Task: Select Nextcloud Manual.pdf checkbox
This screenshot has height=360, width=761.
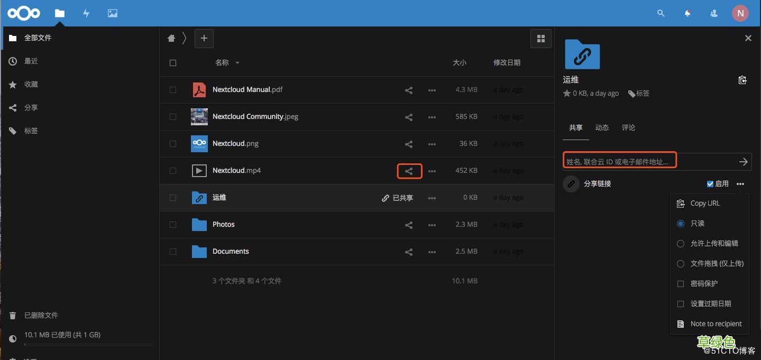Action: 173,90
